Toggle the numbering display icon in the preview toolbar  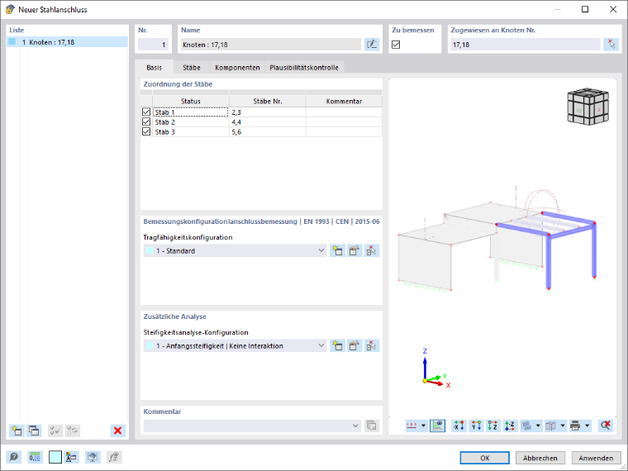[x=412, y=426]
